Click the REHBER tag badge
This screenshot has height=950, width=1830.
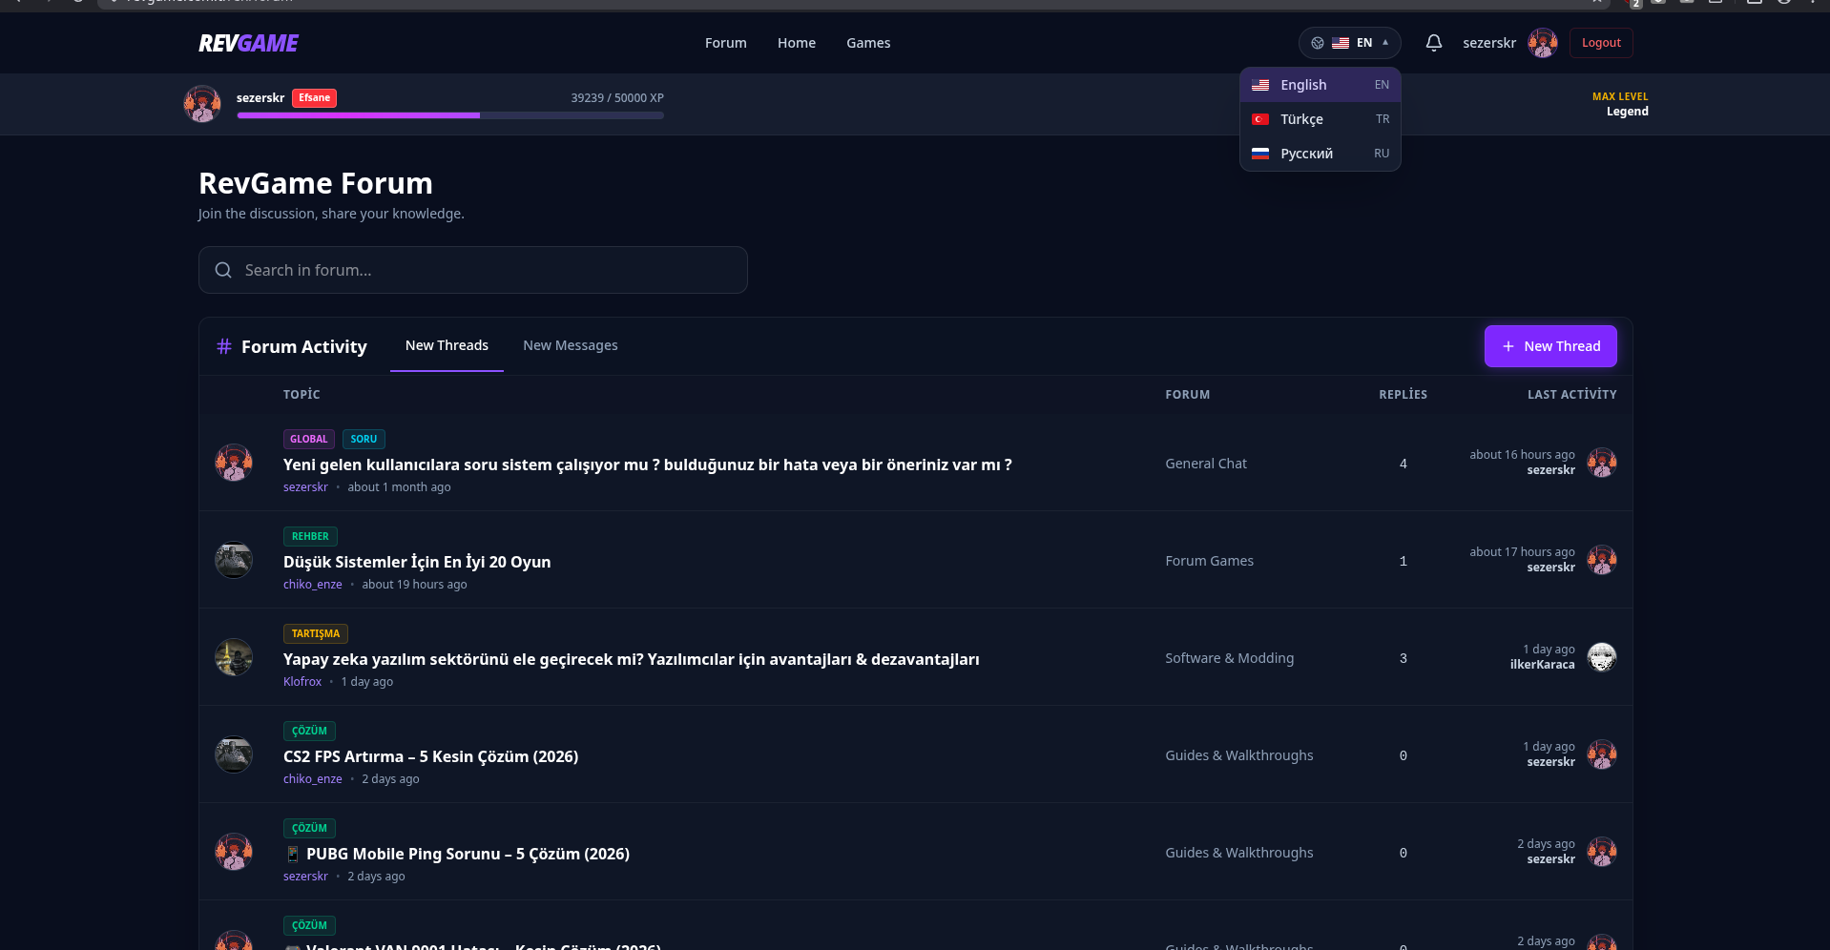pos(310,537)
